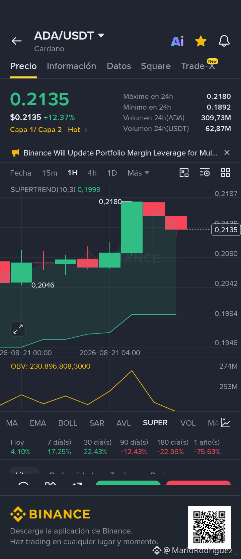241x559 pixels.
Task: Expand tags with the chevron after Hot
Action: (86, 130)
